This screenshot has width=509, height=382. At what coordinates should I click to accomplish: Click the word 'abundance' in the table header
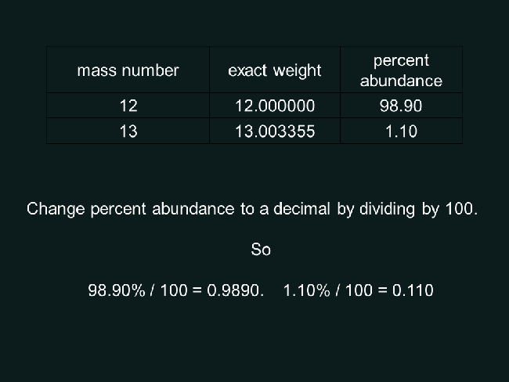tap(401, 81)
